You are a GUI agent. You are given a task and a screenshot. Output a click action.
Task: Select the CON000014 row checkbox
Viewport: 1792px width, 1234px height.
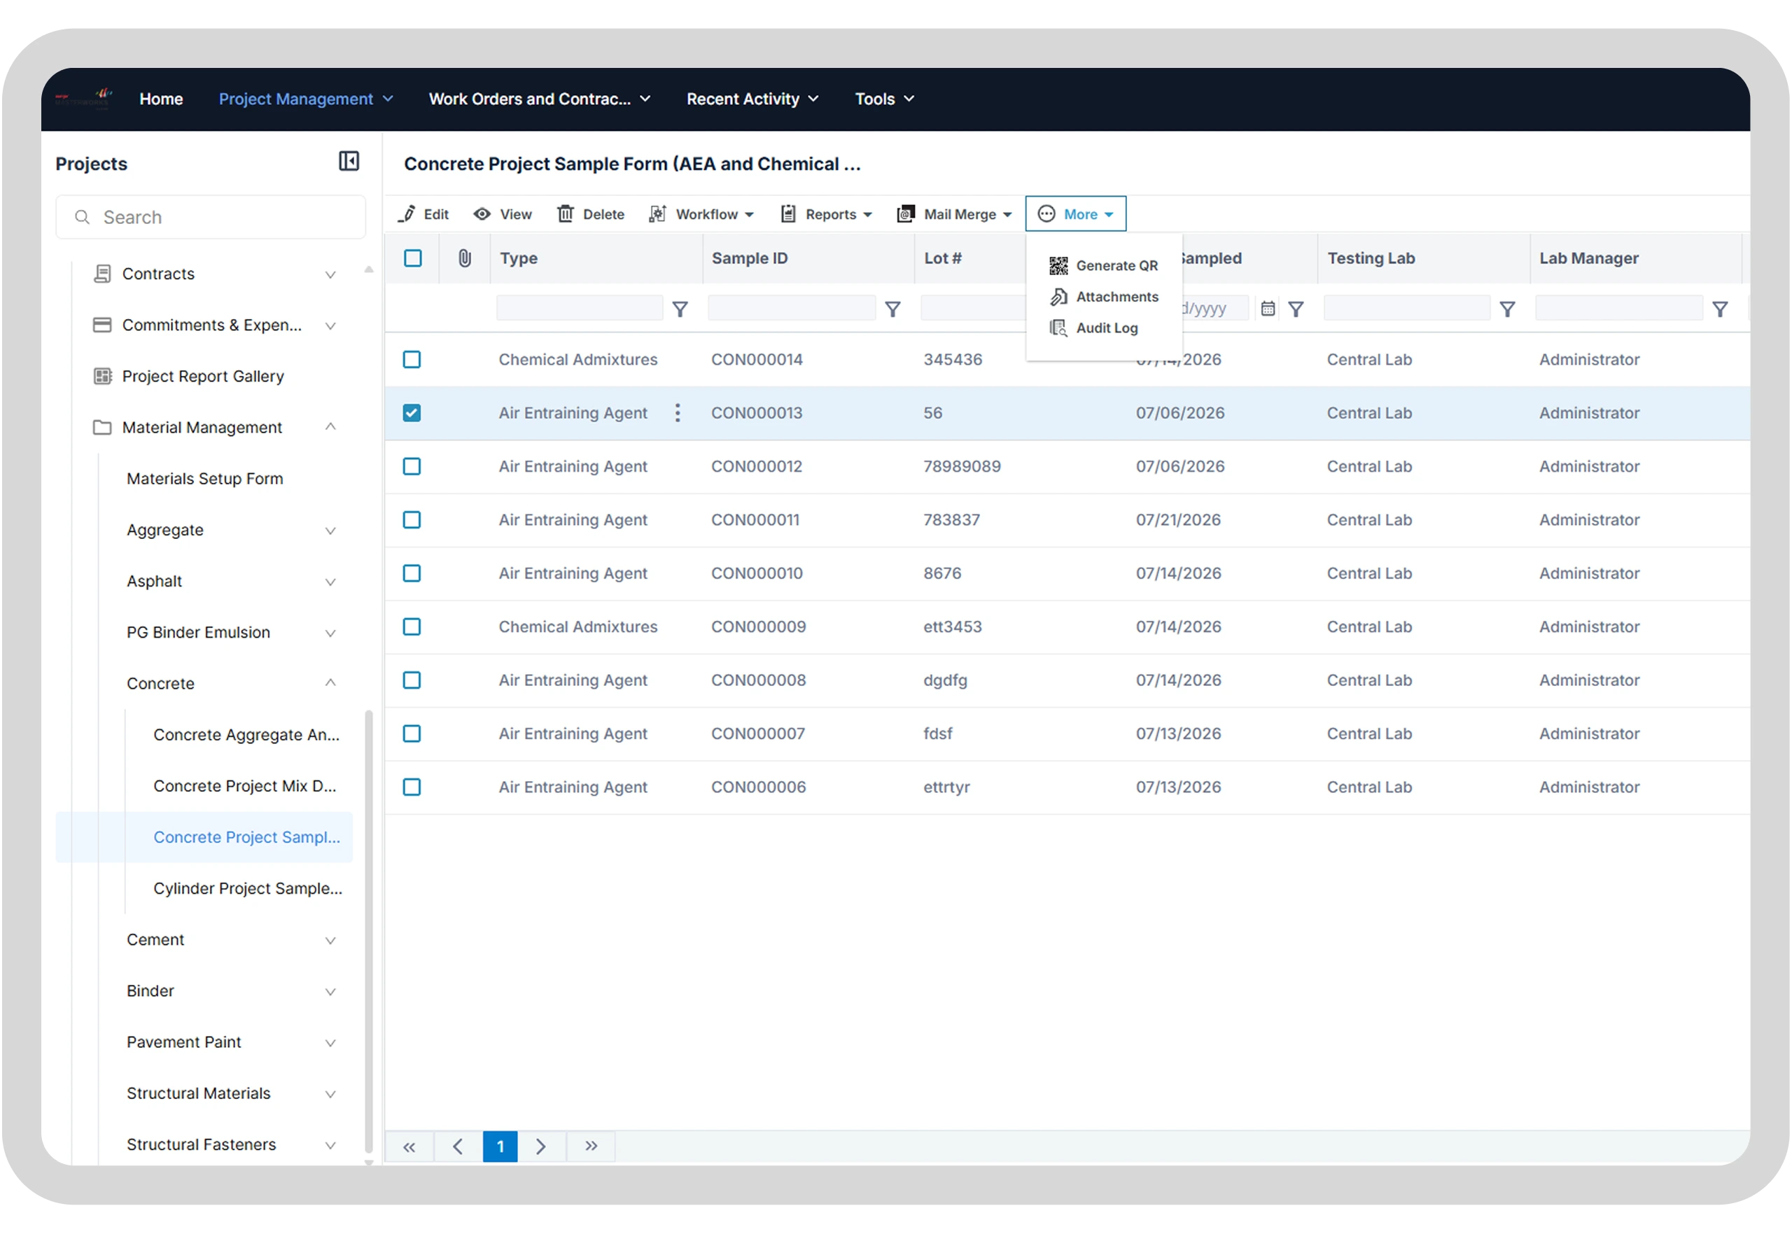tap(412, 360)
